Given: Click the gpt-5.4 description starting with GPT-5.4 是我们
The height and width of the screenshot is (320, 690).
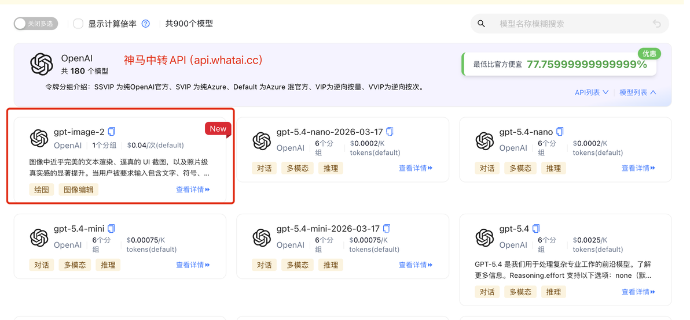Looking at the screenshot, I should click(563, 270).
